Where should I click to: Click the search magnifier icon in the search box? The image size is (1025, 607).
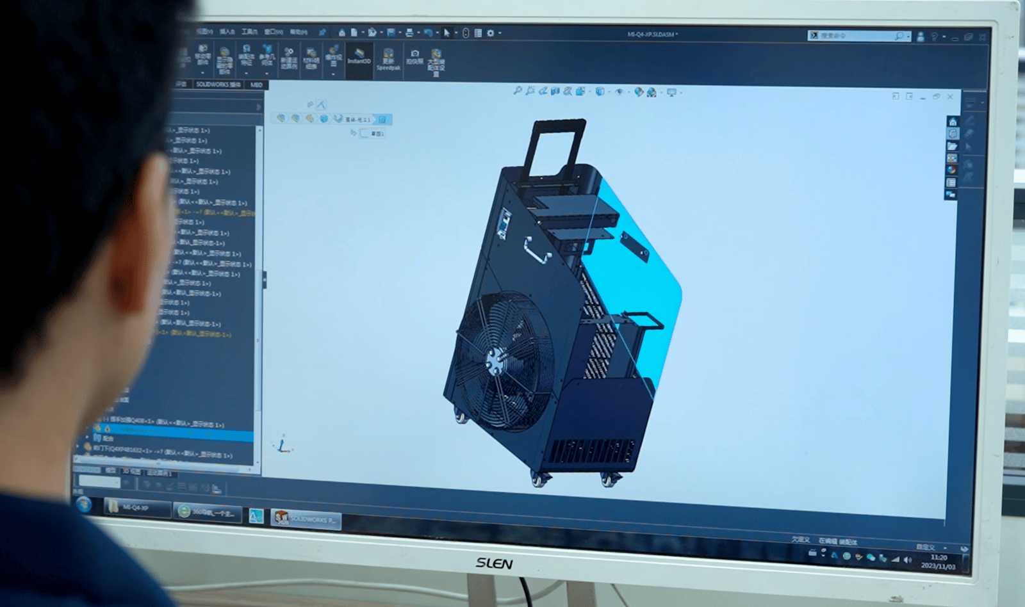pyautogui.click(x=899, y=36)
